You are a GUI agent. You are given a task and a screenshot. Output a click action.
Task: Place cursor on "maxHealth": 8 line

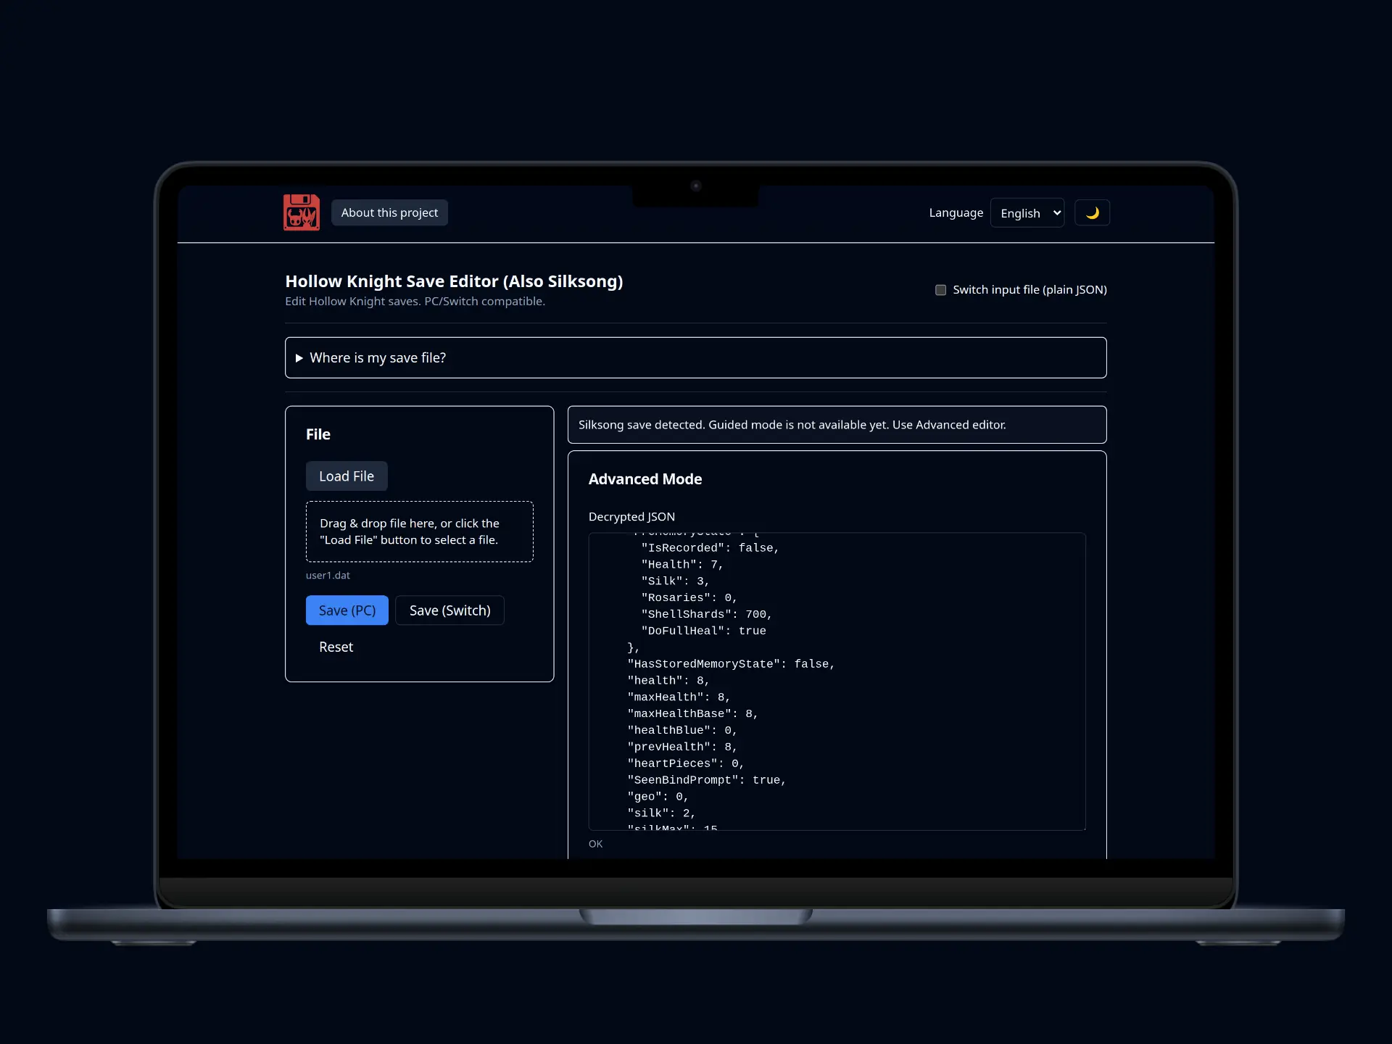[x=678, y=697]
